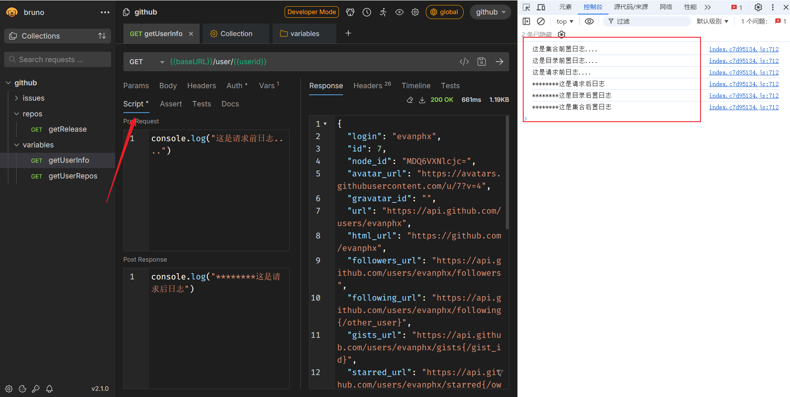Expand the issues folder

(17, 98)
